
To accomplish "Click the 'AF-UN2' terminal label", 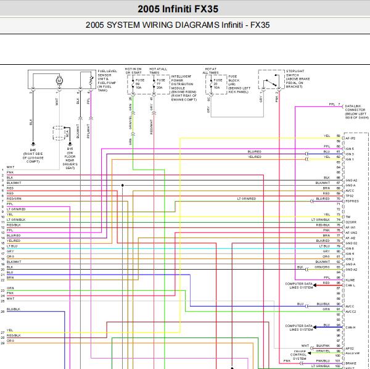I will coord(351,233).
